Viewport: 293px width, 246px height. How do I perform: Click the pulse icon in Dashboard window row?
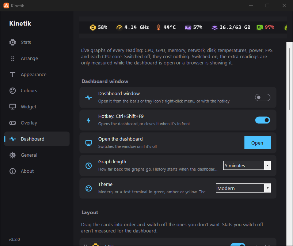88,97
